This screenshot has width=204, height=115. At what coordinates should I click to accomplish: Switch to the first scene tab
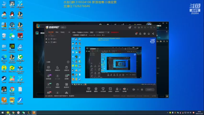(x=51, y=32)
